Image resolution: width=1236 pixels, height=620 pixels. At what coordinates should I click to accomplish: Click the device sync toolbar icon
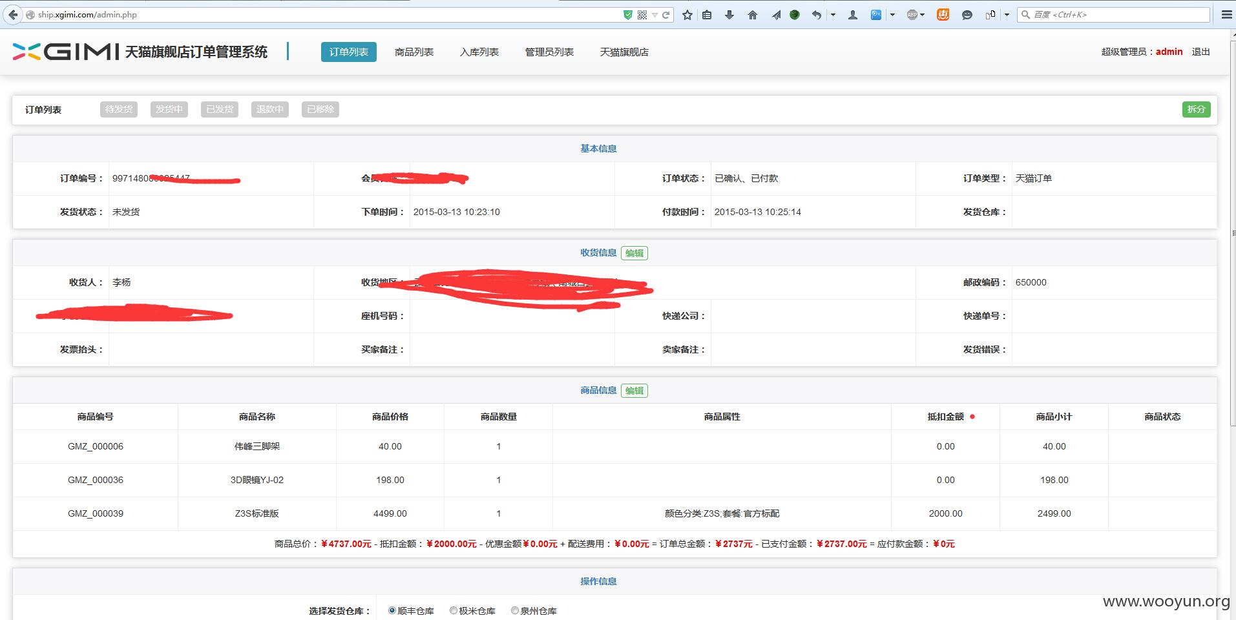point(990,15)
